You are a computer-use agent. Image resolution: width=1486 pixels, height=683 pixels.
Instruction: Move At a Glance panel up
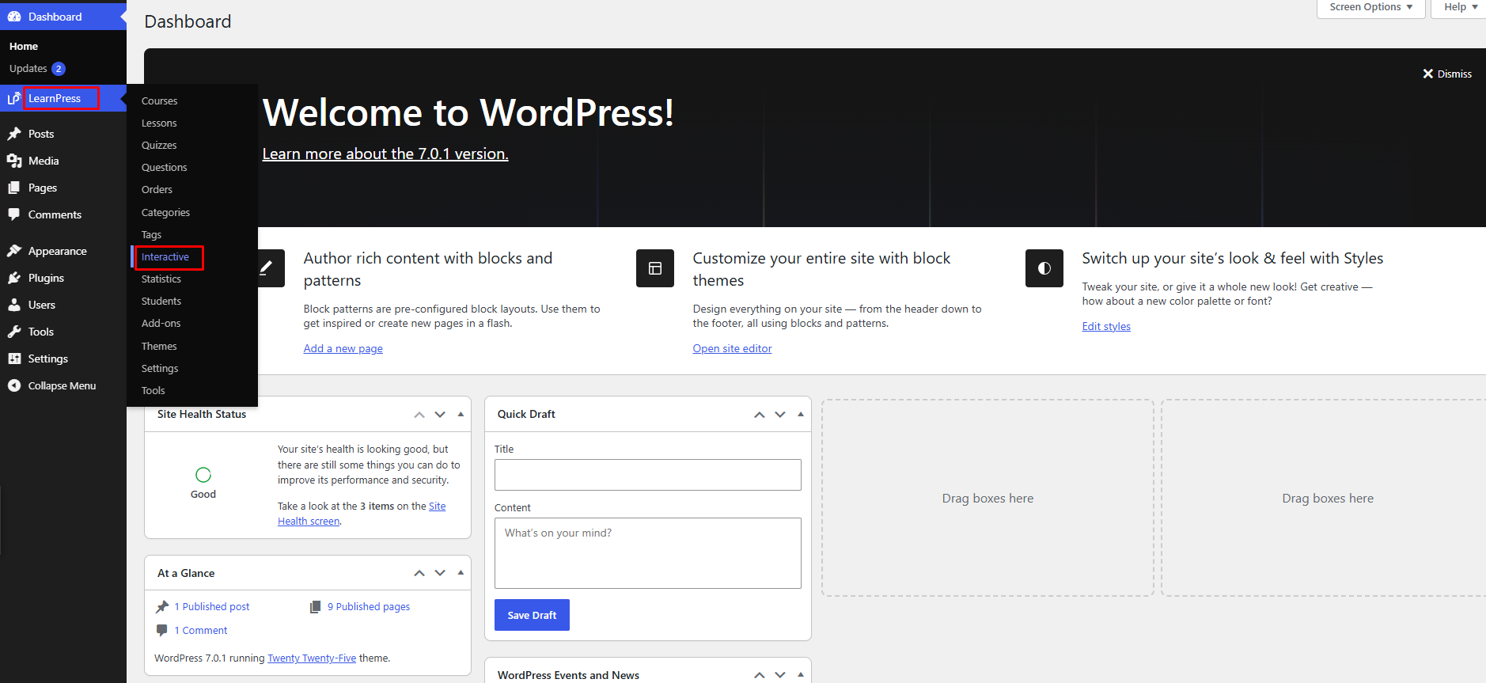pos(419,573)
